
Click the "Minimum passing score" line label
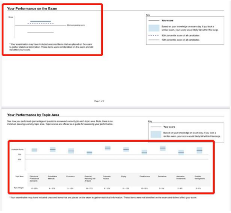[x=76, y=25]
